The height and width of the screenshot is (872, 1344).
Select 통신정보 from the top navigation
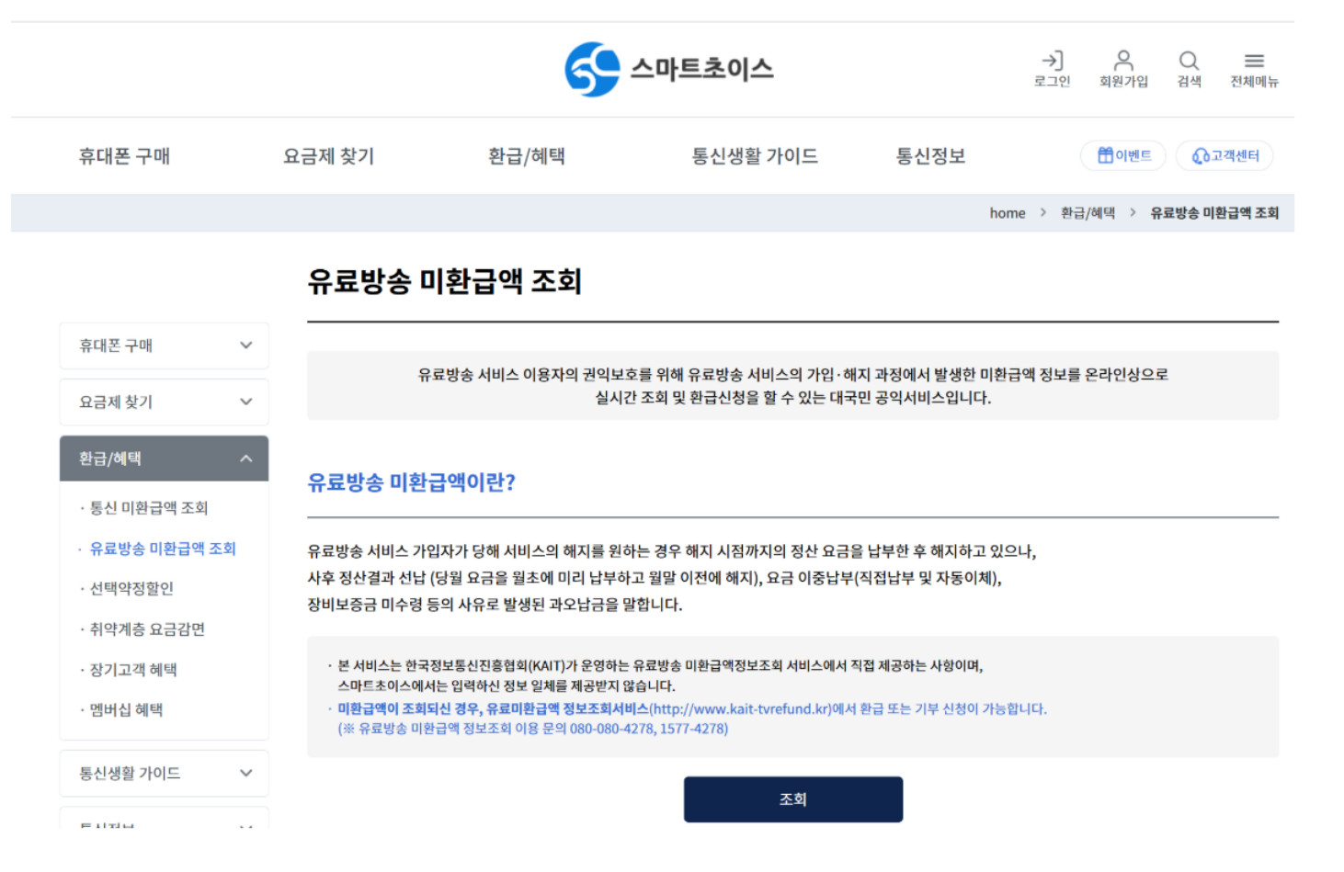click(929, 155)
